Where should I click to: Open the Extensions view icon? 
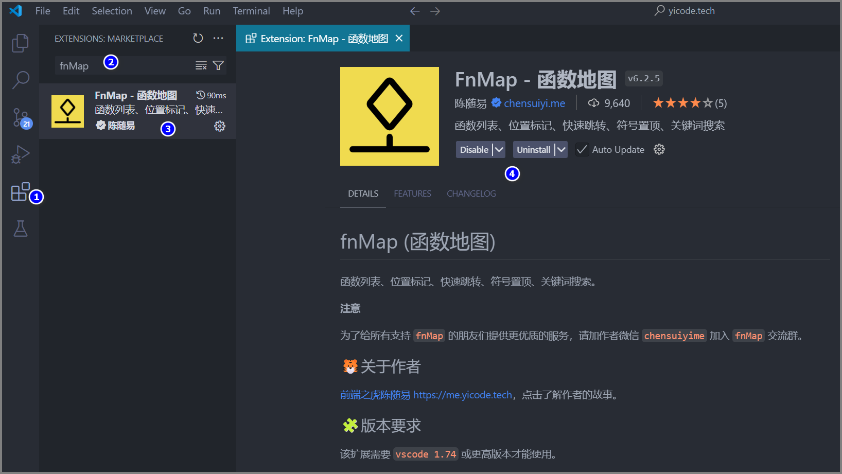click(x=20, y=191)
